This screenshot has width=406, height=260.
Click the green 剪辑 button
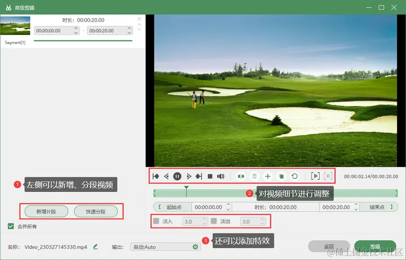tap(375, 246)
